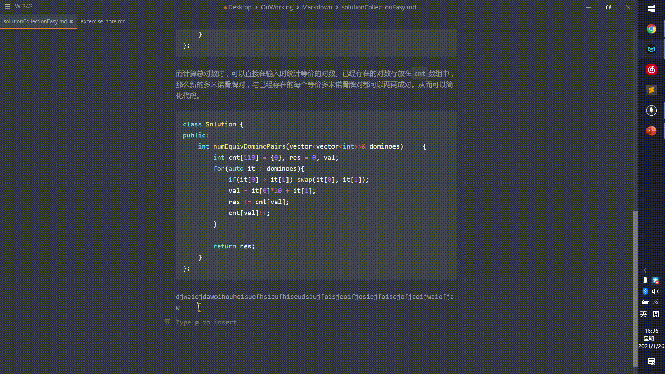
Task: Click the line 'return res;' in code
Action: tap(234, 246)
